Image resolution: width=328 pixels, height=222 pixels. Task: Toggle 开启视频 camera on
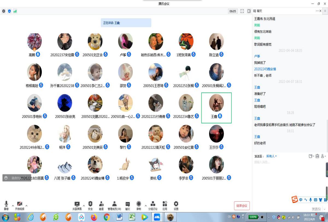tap(19, 205)
